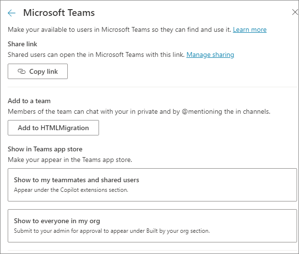Click the chain icon on Copy link
Viewport: 299px width, 254px height.
pos(21,71)
